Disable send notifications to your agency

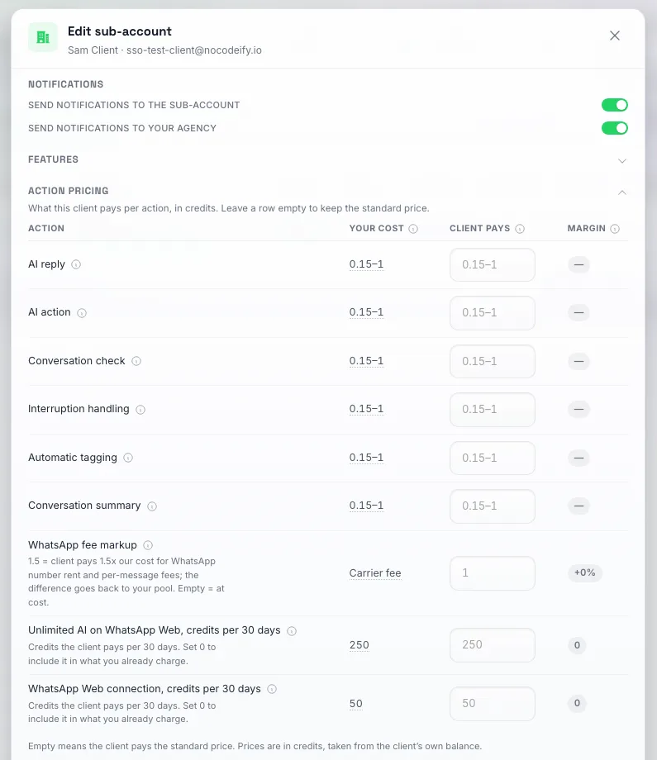pyautogui.click(x=614, y=128)
